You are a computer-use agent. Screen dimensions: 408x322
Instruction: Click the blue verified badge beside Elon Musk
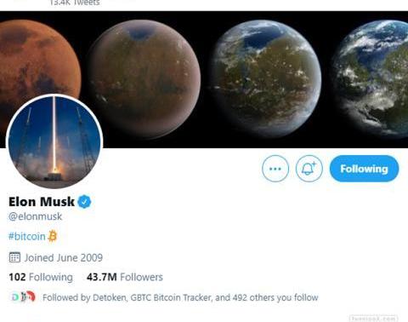coord(84,202)
